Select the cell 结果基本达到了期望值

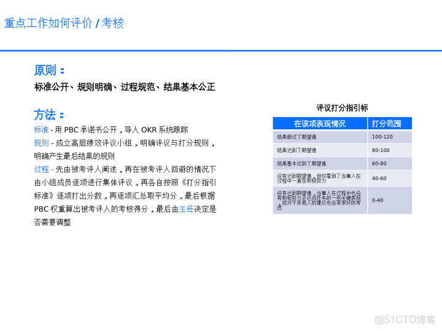320,164
